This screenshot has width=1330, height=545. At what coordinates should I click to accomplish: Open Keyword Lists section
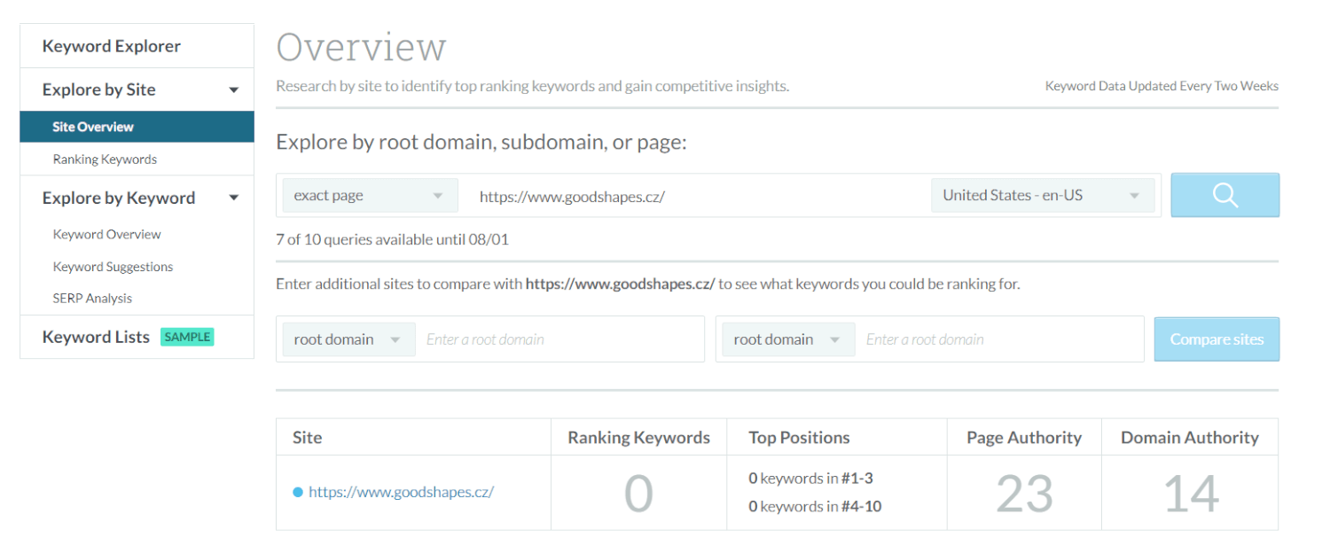[96, 337]
